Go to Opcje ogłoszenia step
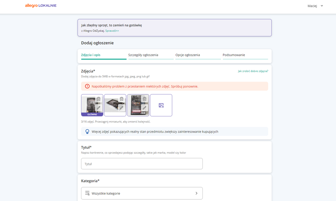336x201 pixels. coord(188,55)
